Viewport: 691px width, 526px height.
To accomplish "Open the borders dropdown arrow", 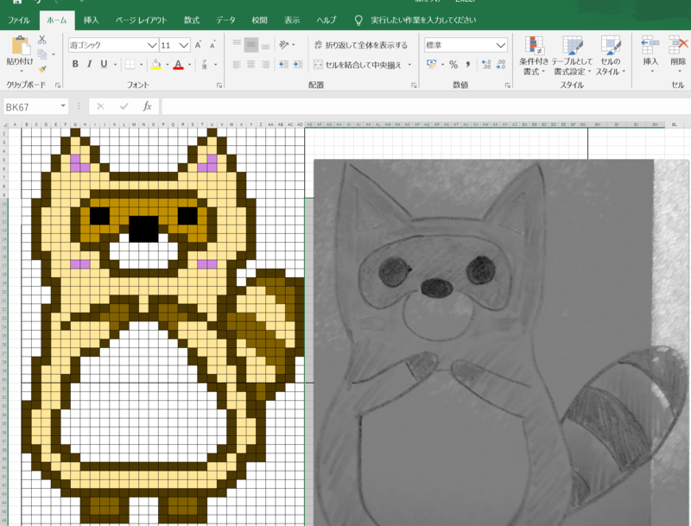I will (141, 65).
